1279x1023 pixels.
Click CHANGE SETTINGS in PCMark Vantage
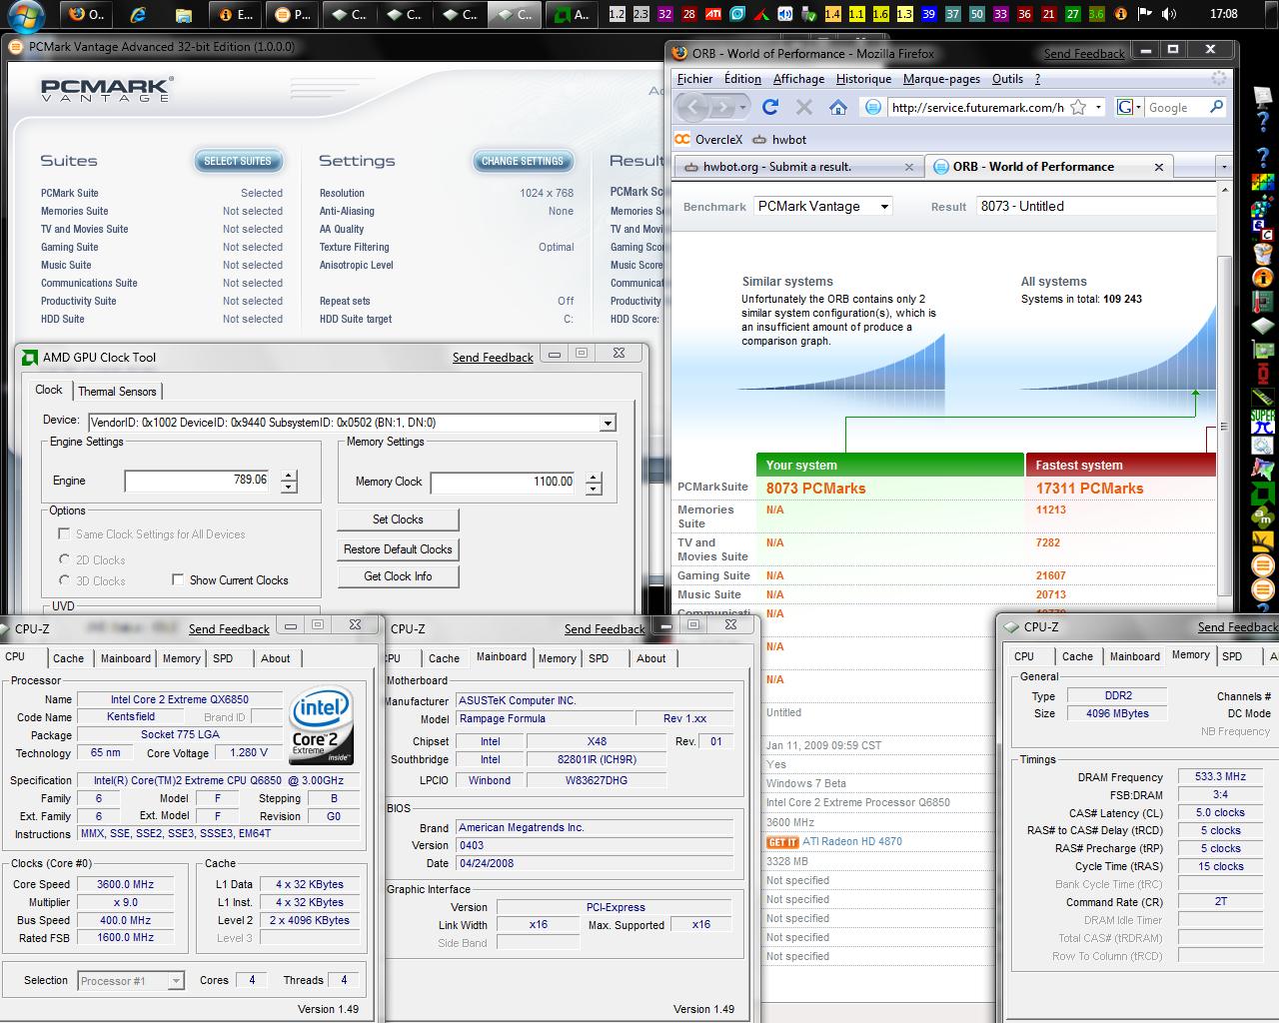[x=523, y=161]
